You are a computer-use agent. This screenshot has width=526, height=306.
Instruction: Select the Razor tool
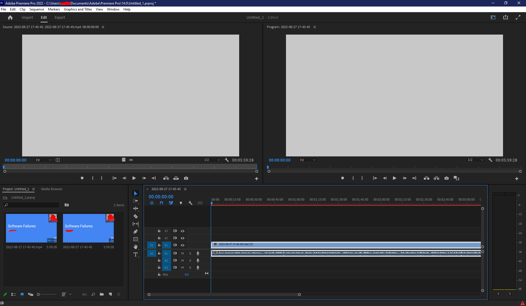(x=136, y=216)
